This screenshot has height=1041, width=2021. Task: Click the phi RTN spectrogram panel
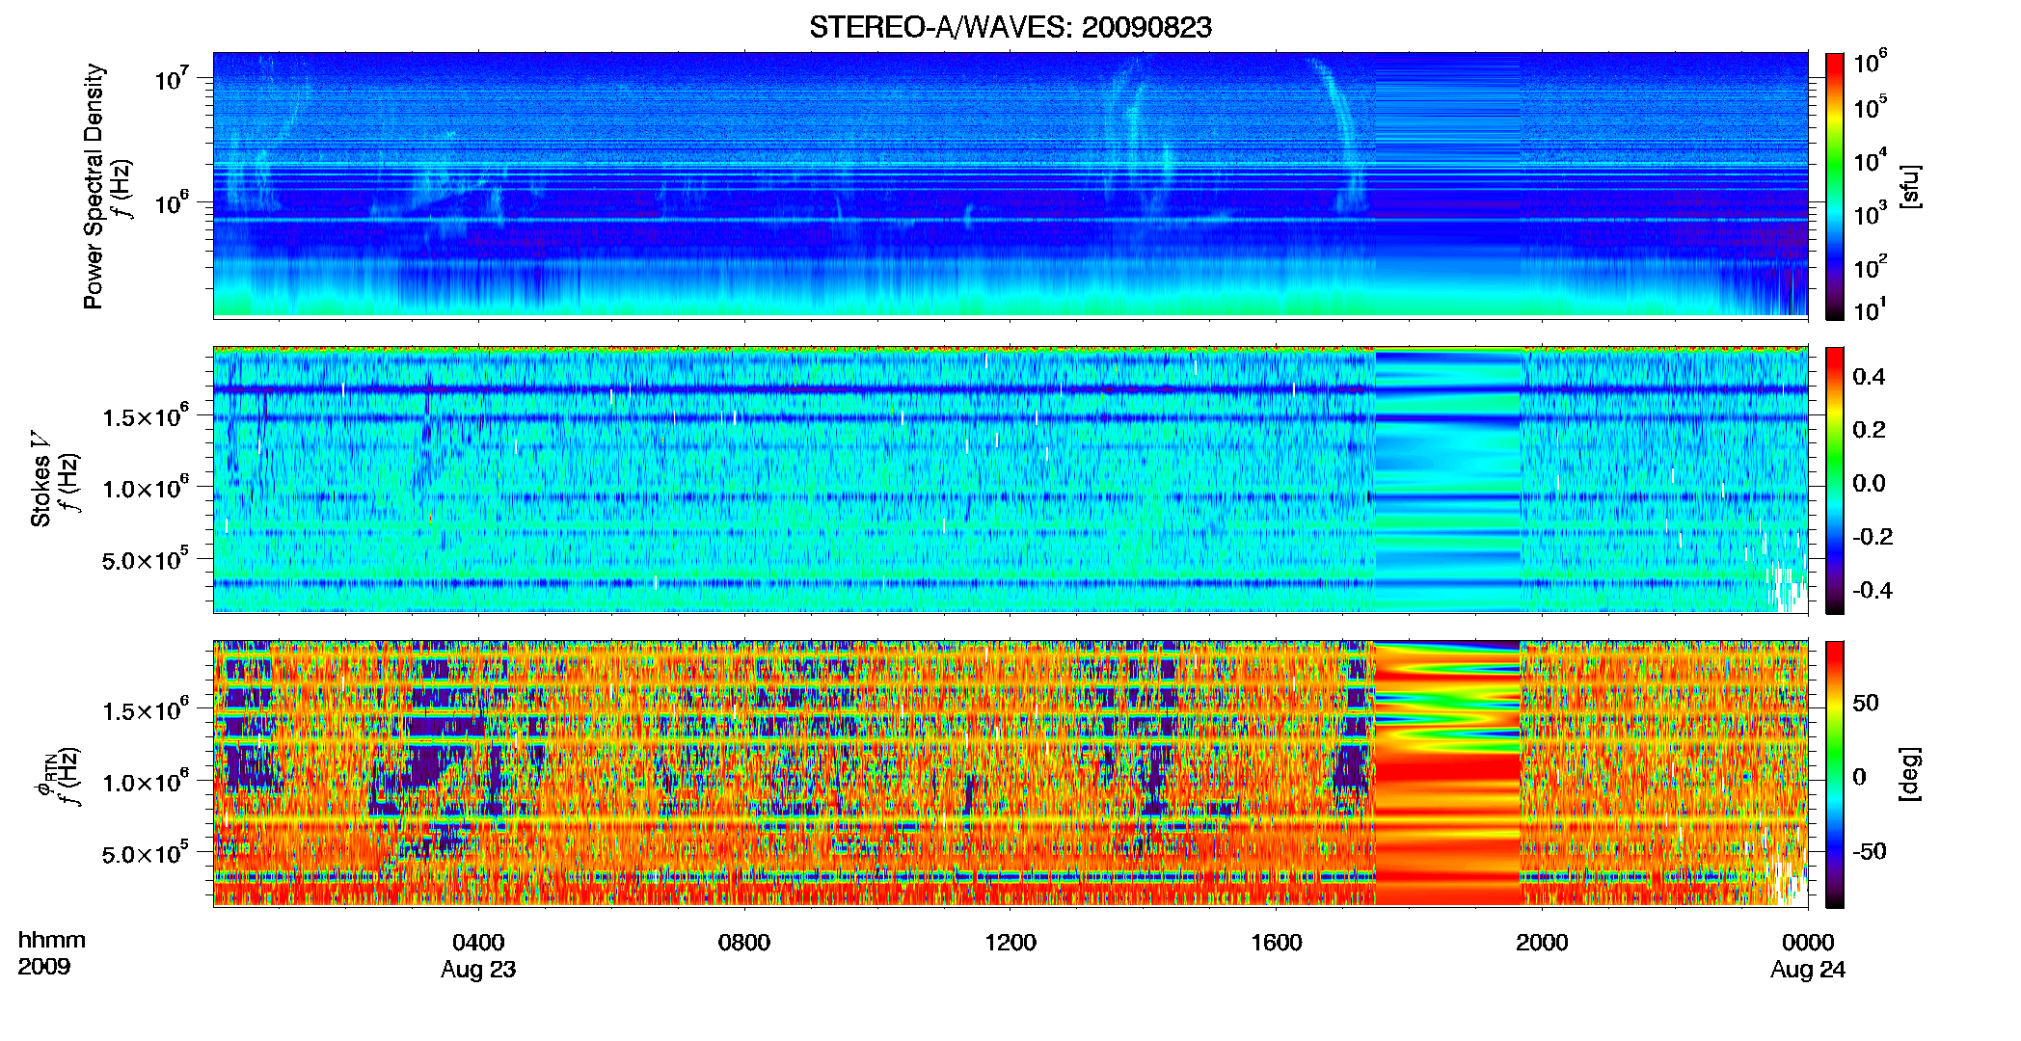pyautogui.click(x=1010, y=774)
